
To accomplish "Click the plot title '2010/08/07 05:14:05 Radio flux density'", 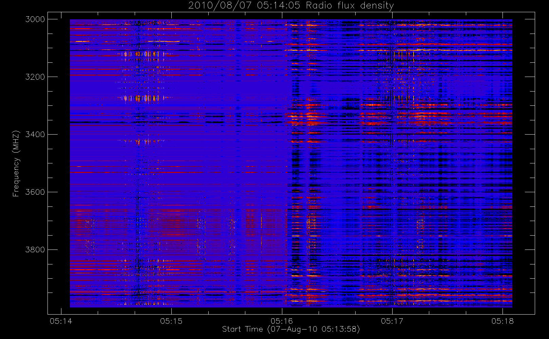I will pyautogui.click(x=291, y=6).
